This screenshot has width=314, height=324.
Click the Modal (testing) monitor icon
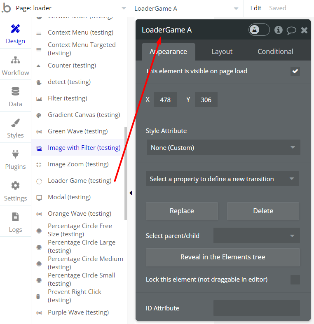(x=39, y=198)
